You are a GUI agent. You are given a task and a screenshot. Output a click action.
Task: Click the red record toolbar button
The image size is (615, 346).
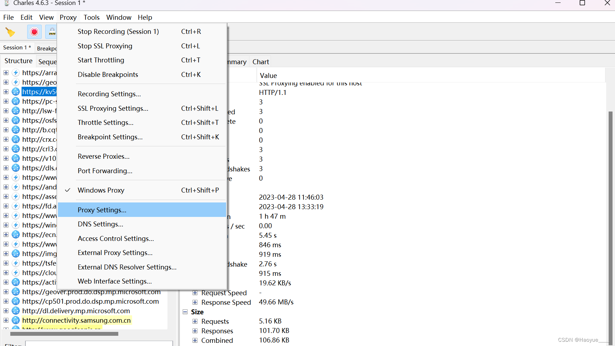34,32
